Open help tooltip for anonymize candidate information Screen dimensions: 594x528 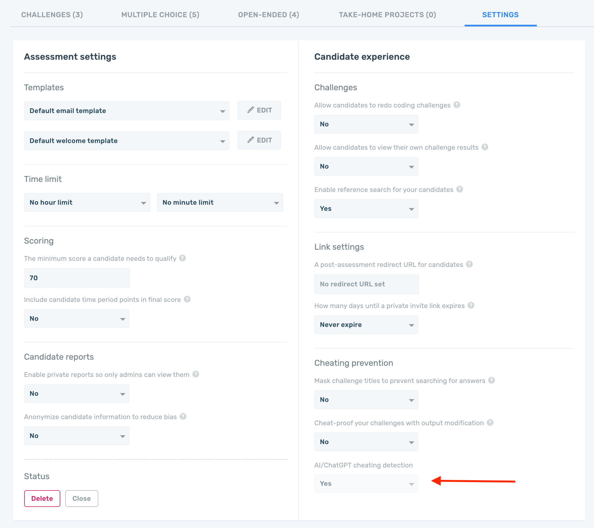(183, 416)
